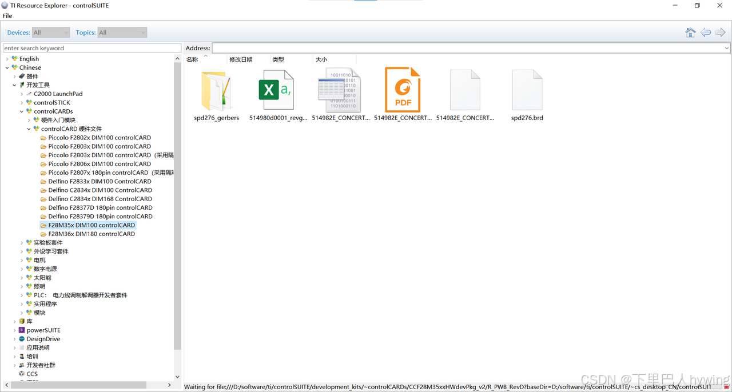This screenshot has height=392, width=732.
Task: Collapse the Chinese tree node
Action: (x=7, y=67)
